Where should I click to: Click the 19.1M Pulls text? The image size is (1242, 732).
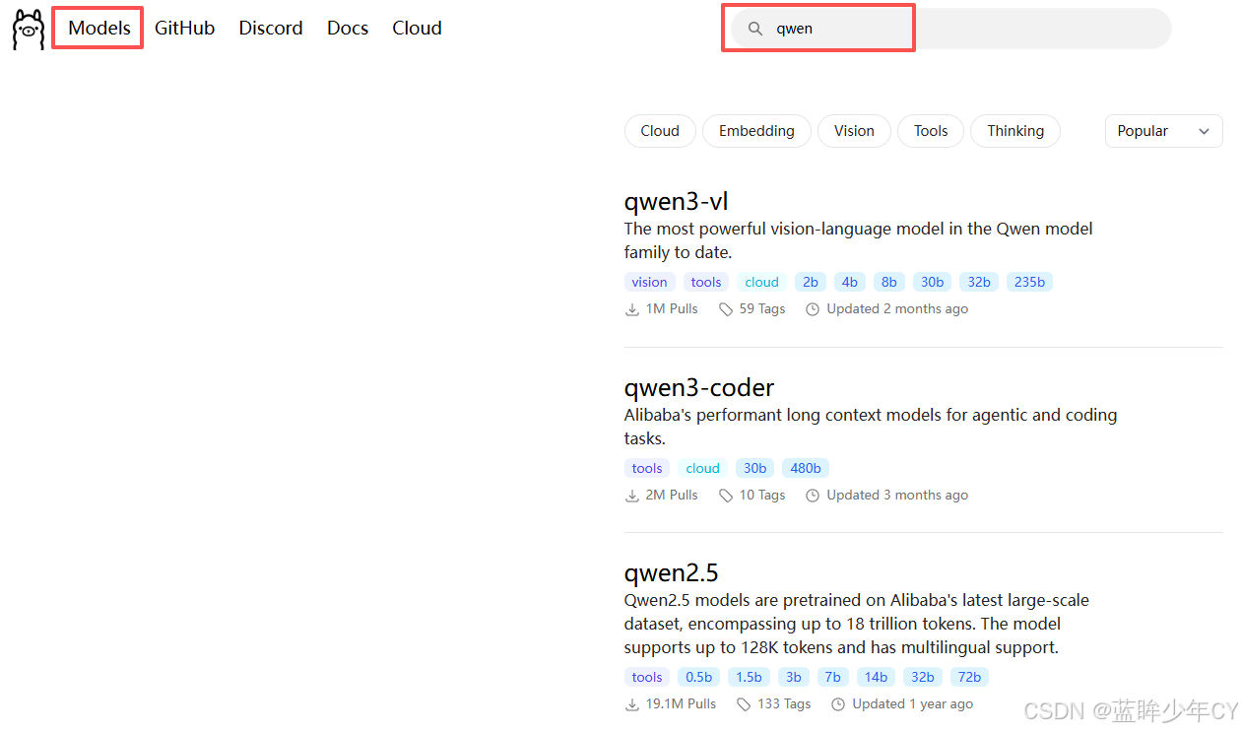pyautogui.click(x=682, y=704)
